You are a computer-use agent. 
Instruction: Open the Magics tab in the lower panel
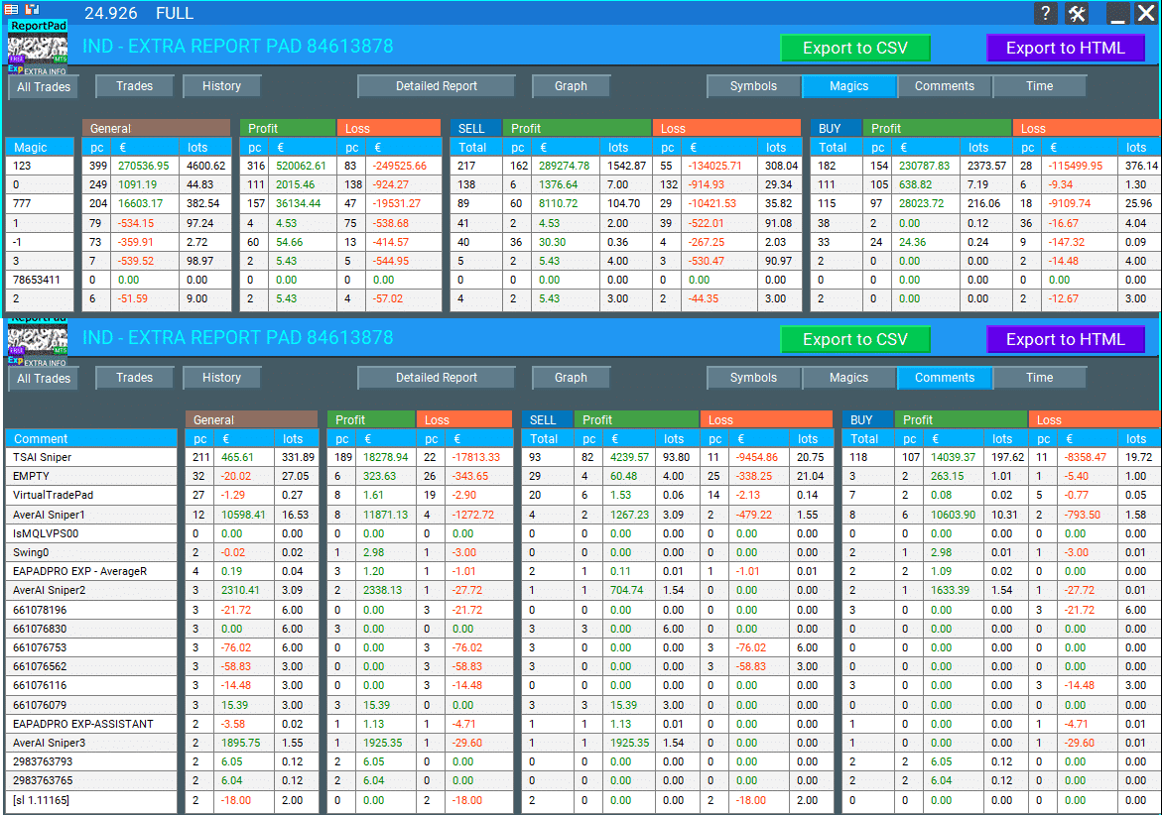(x=848, y=378)
